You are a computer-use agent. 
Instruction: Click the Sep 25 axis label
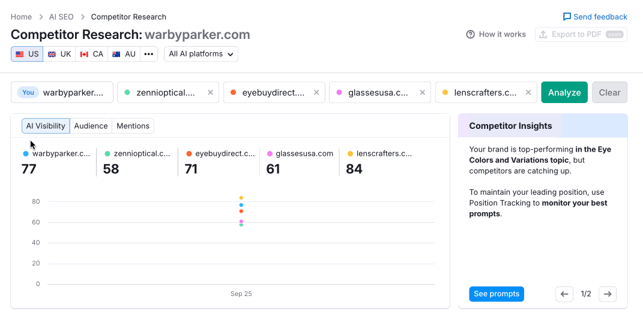(x=241, y=294)
